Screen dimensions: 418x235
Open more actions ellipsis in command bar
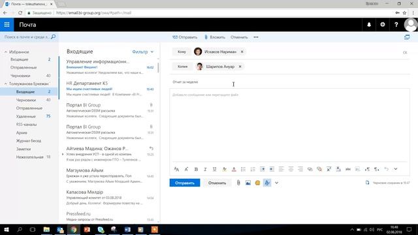pos(256,37)
